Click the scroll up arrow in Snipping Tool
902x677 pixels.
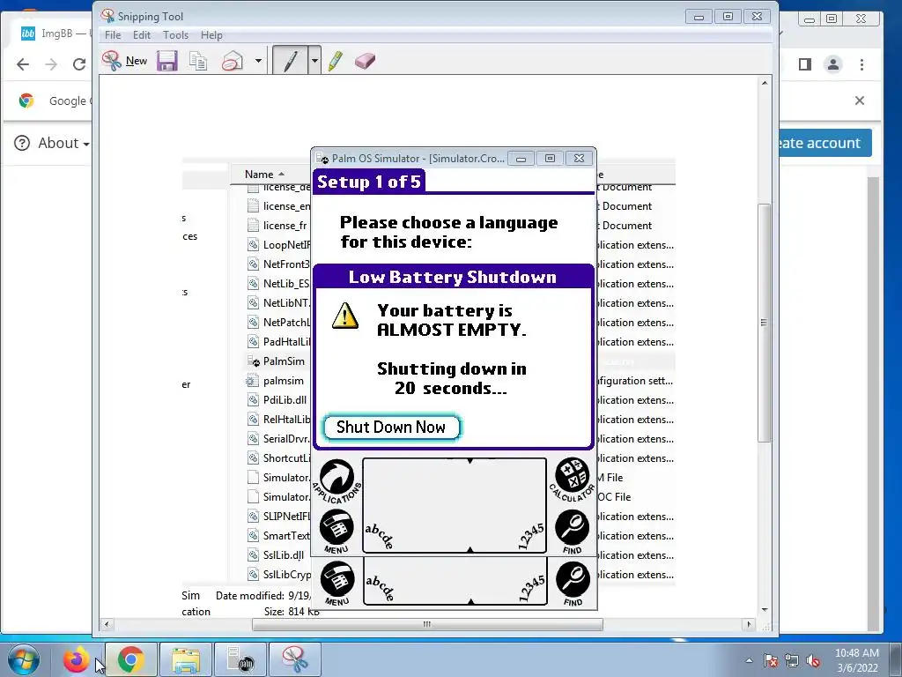764,83
